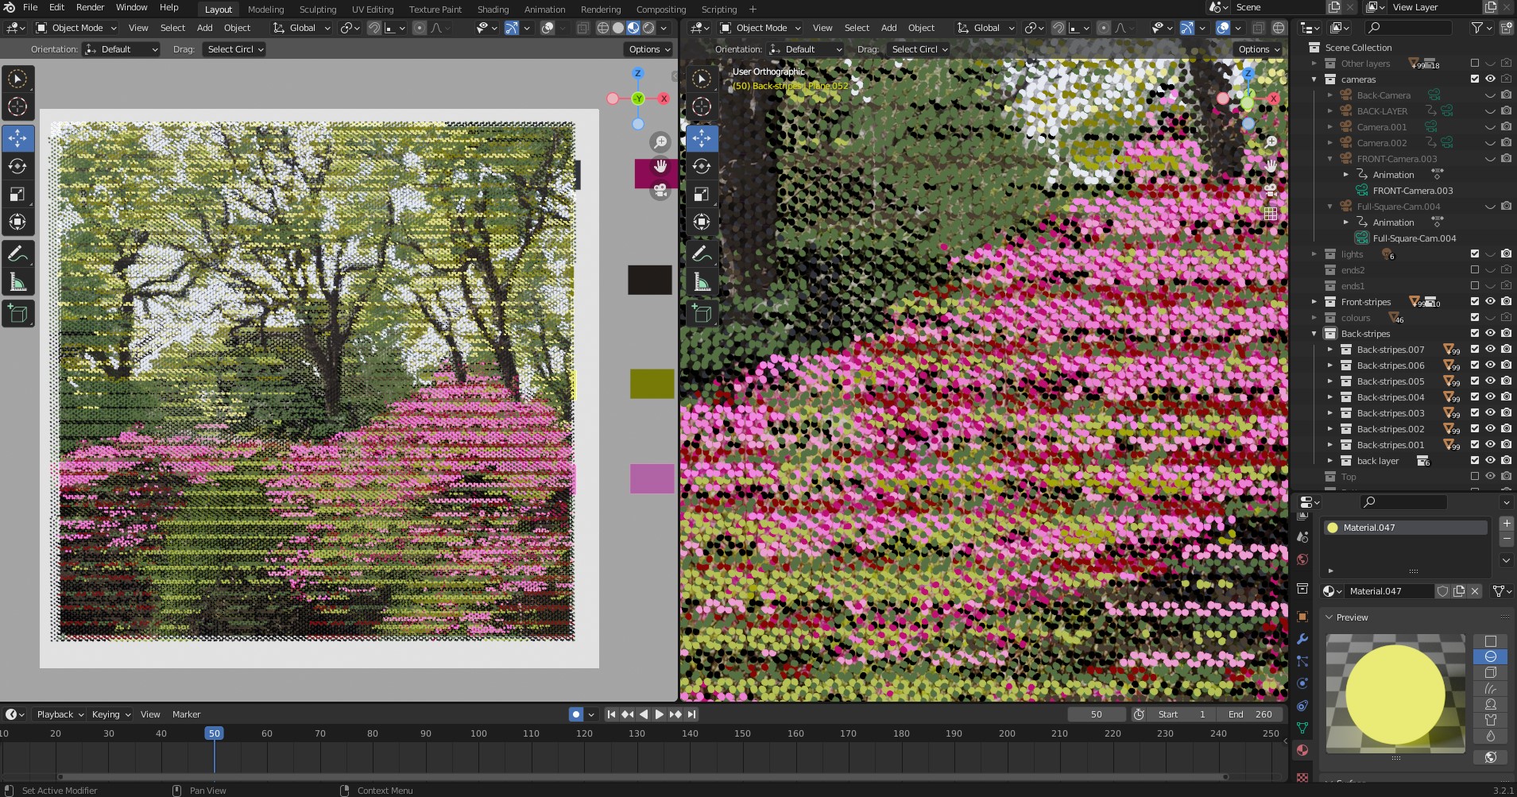Image resolution: width=1517 pixels, height=797 pixels.
Task: Open the Particles properties tab
Action: (x=1302, y=661)
